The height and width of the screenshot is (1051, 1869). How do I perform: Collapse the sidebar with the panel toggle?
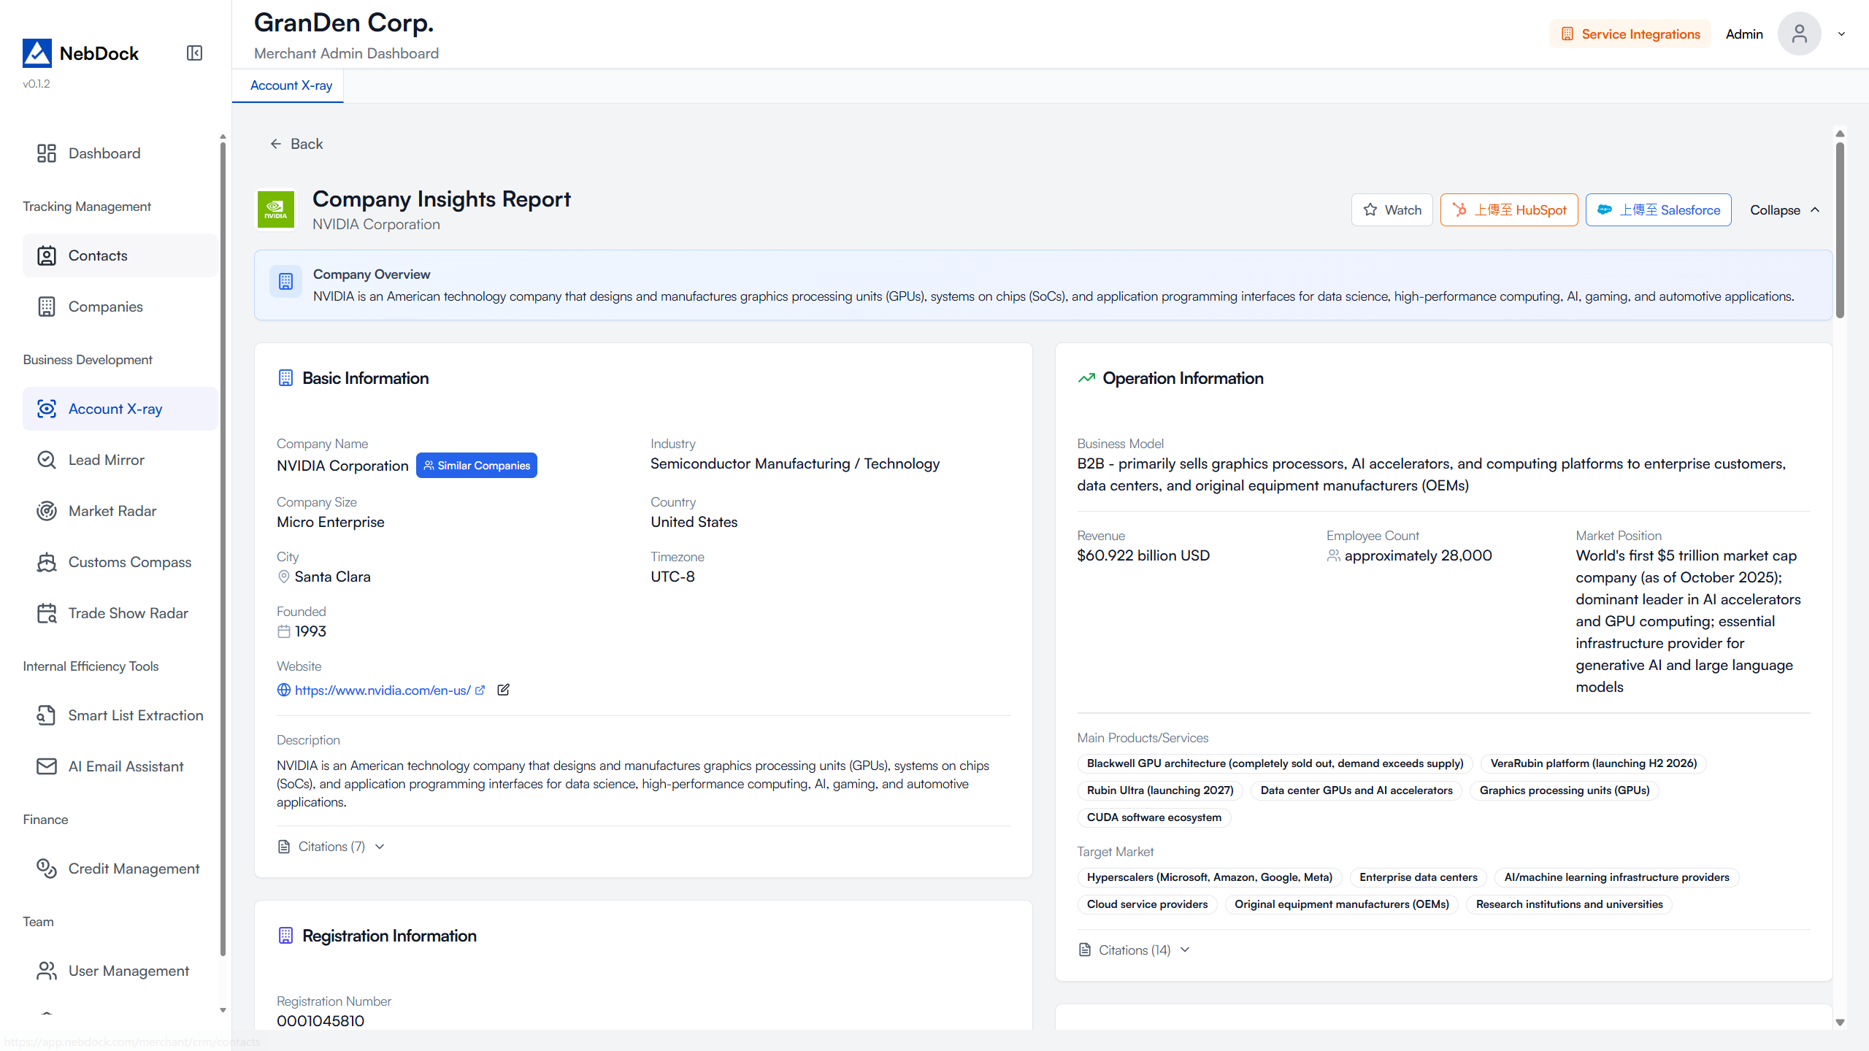point(193,53)
